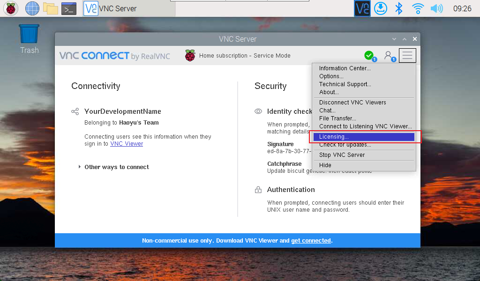Image resolution: width=480 pixels, height=281 pixels.
Task: Choose Disconnect VNC Viewers
Action: (364, 103)
